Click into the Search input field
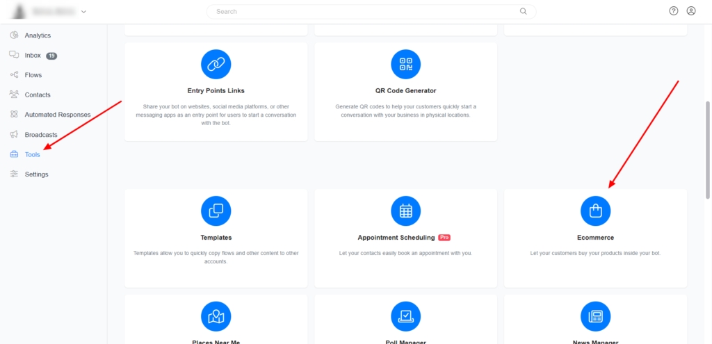 click(x=362, y=12)
